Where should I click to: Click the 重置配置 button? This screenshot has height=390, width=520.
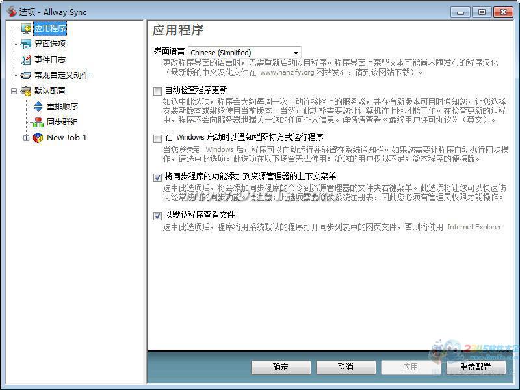click(x=476, y=367)
